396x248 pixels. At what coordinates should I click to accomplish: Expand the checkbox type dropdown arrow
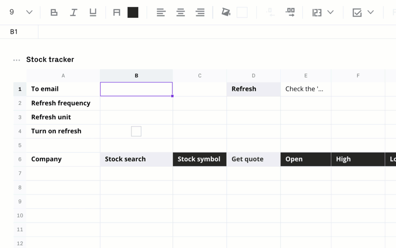(x=370, y=12)
